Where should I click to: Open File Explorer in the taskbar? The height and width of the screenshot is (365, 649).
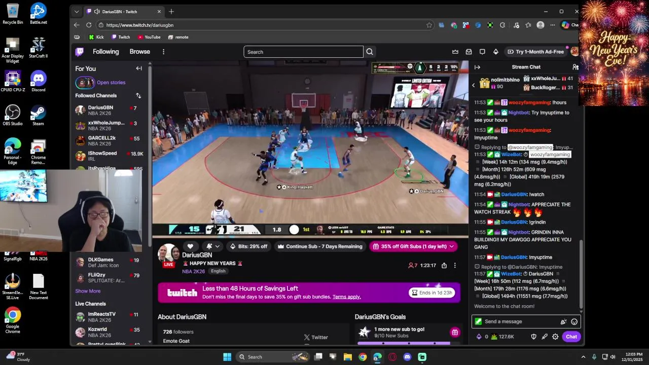348,357
